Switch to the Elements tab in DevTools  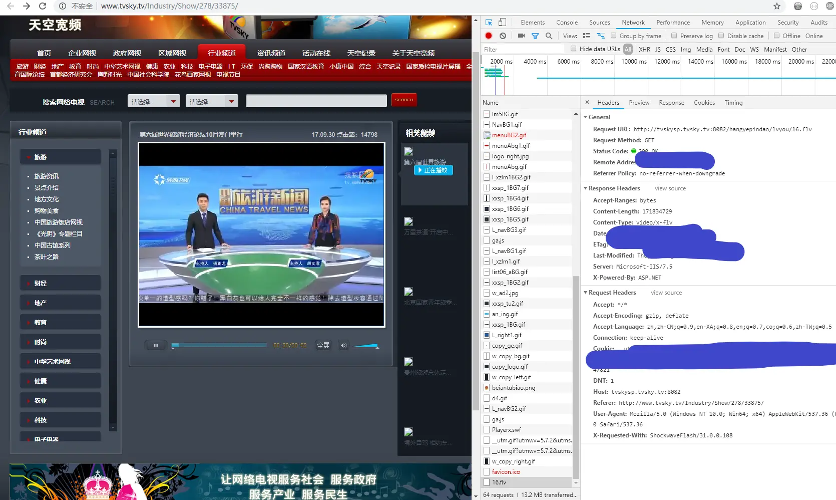tap(533, 22)
